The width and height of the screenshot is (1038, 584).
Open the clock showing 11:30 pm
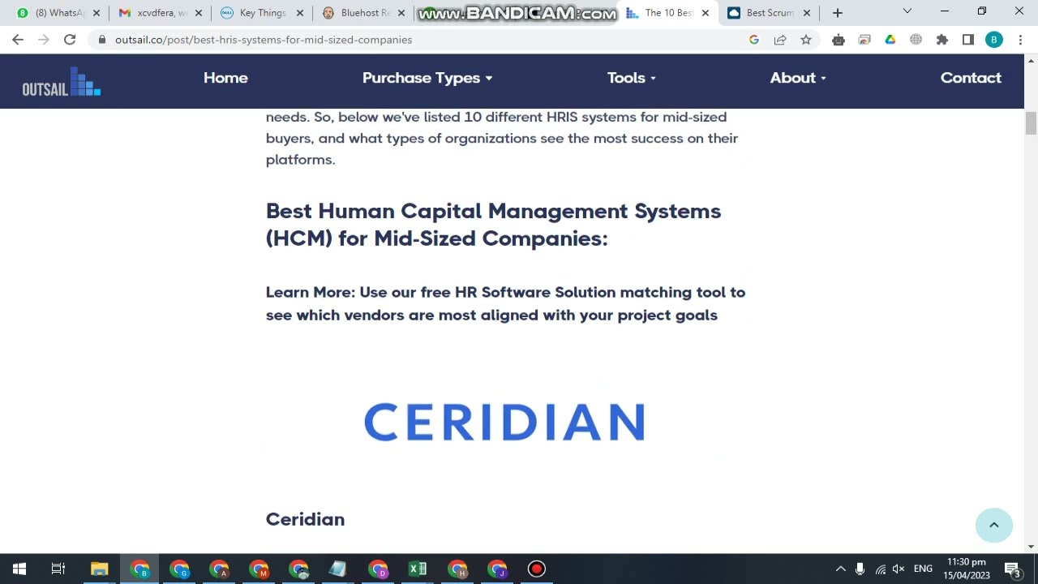click(966, 569)
